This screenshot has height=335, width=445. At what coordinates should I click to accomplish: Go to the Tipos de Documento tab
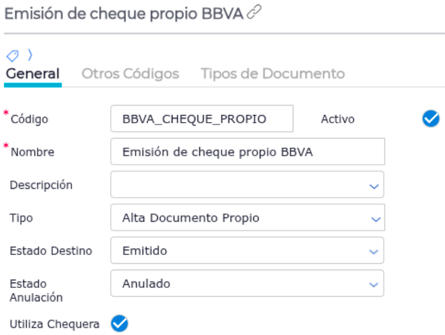tap(272, 74)
